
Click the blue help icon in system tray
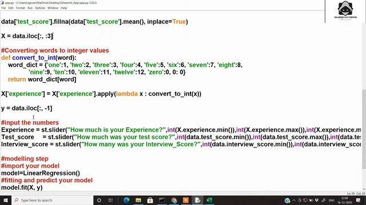pyautogui.click(x=287, y=200)
